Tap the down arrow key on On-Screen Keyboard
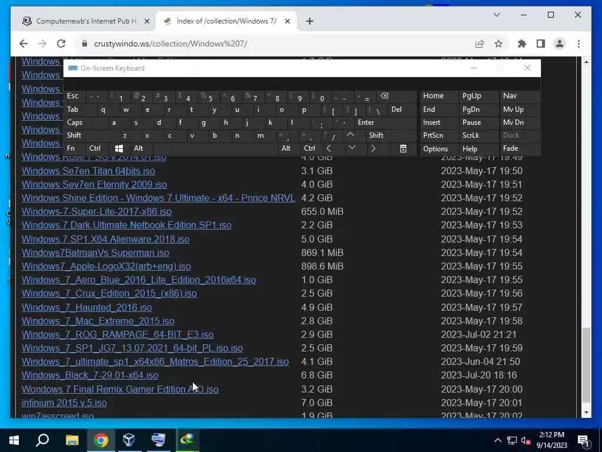This screenshot has height=452, width=602. click(x=352, y=148)
